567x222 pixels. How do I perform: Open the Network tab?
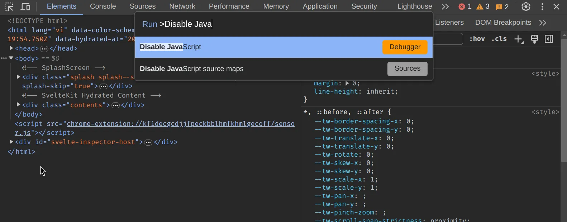click(x=182, y=6)
